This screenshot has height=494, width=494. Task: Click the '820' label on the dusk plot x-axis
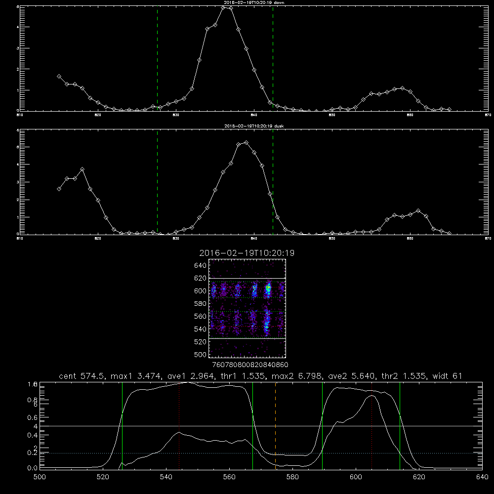click(98, 239)
